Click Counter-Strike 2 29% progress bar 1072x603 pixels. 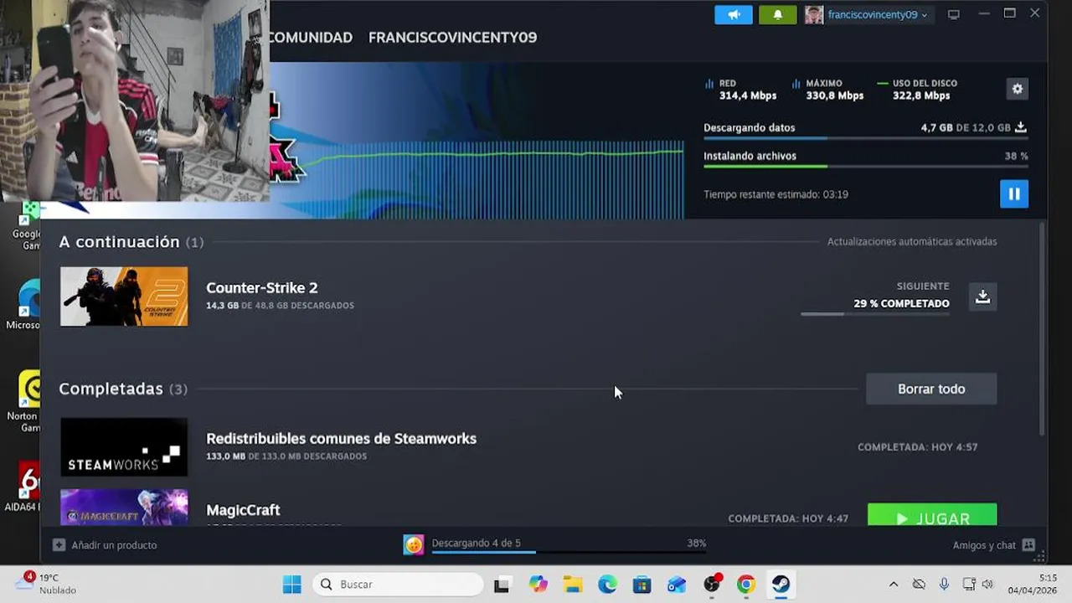875,314
